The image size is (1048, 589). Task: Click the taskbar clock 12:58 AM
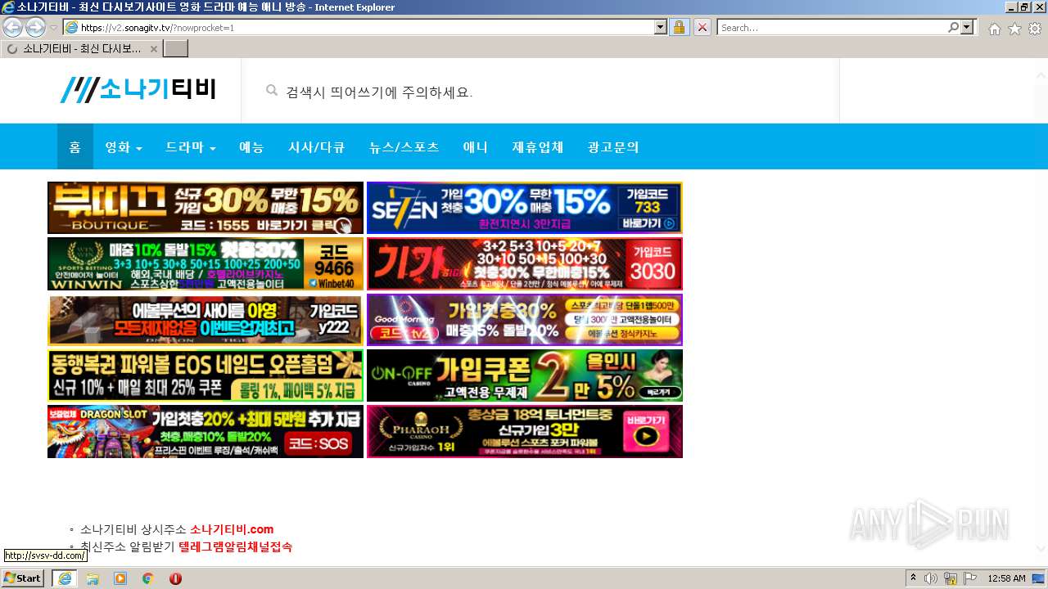1007,578
